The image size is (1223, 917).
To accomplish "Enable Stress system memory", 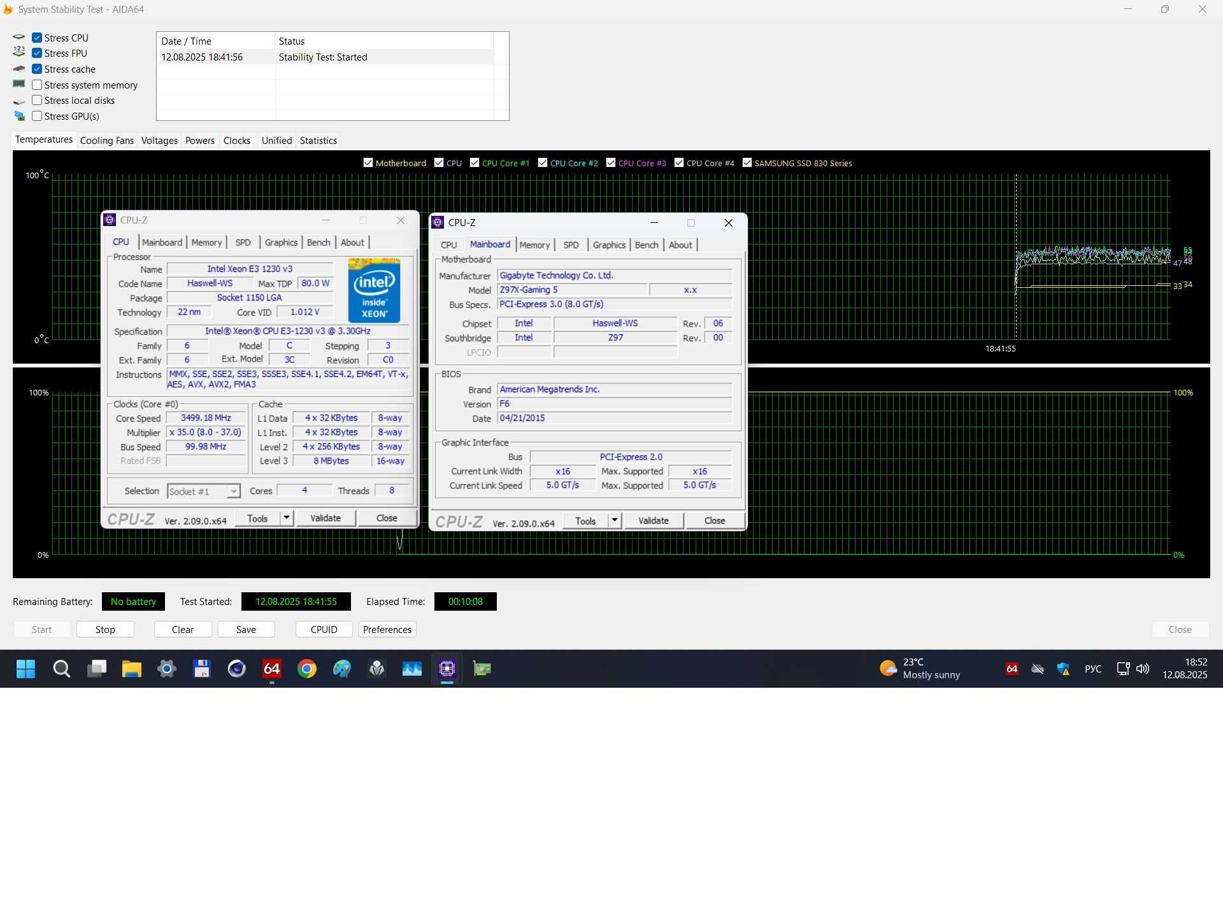I will (37, 85).
